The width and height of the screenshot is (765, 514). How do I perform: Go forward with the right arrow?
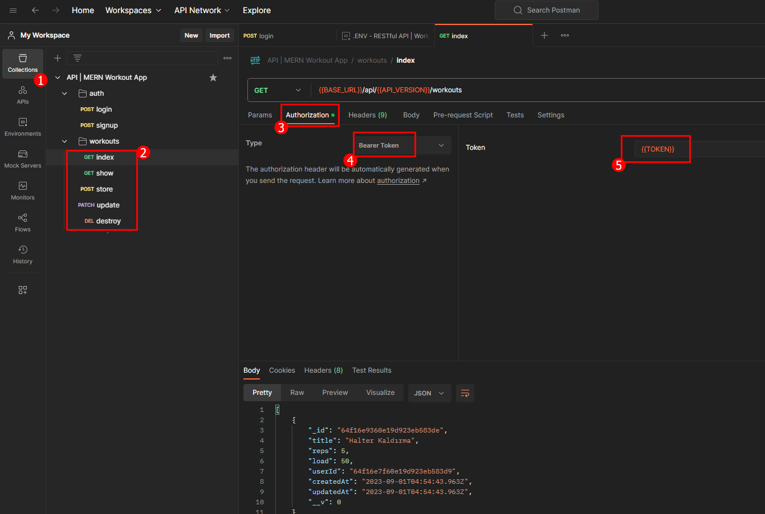click(x=56, y=10)
